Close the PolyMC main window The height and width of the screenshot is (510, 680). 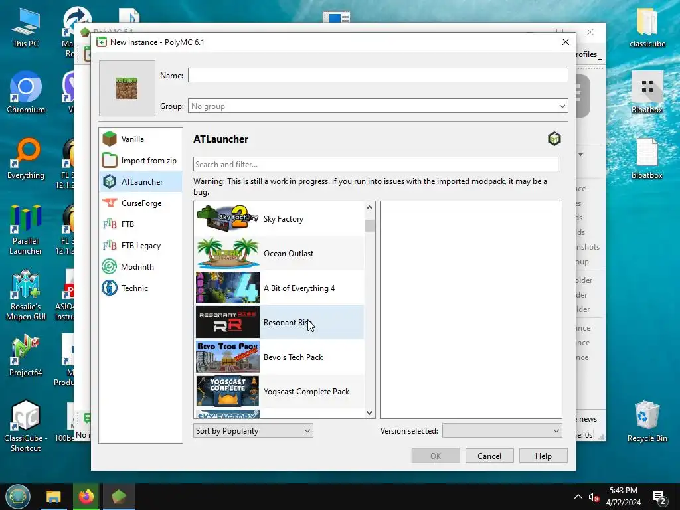[x=590, y=32]
